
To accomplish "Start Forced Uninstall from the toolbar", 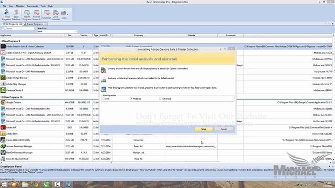I will 37,15.
